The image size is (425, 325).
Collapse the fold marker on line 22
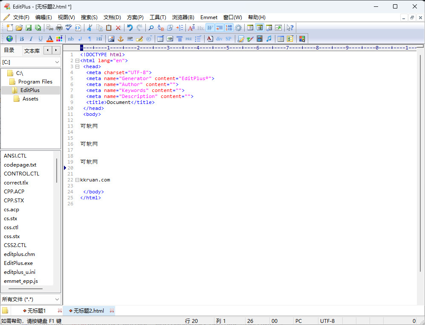[77, 180]
